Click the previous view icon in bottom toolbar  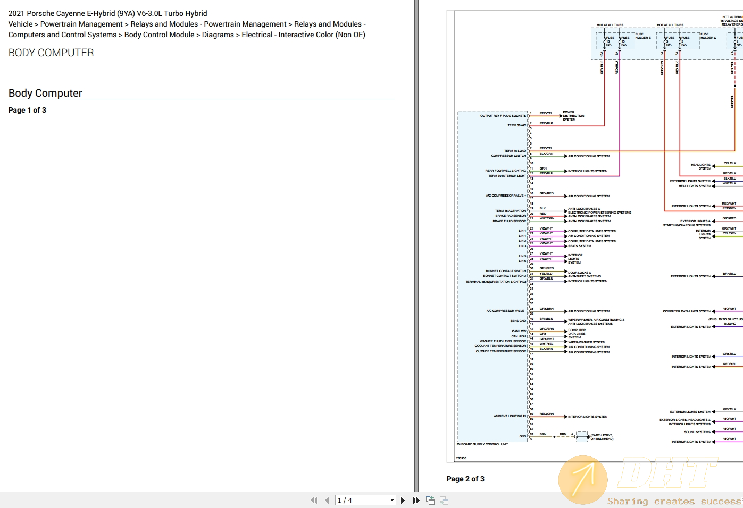click(x=430, y=500)
